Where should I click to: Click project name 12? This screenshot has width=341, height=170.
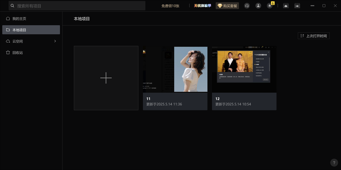pos(217,99)
